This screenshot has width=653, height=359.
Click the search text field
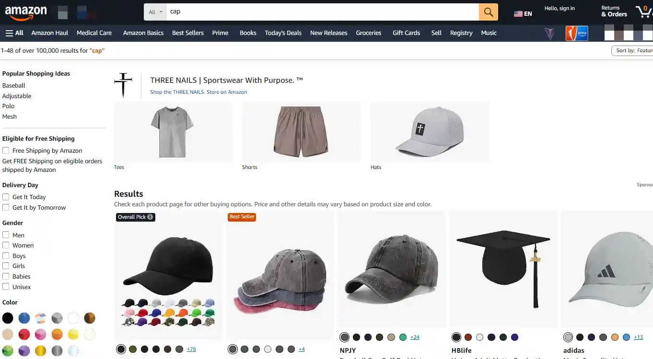click(322, 12)
